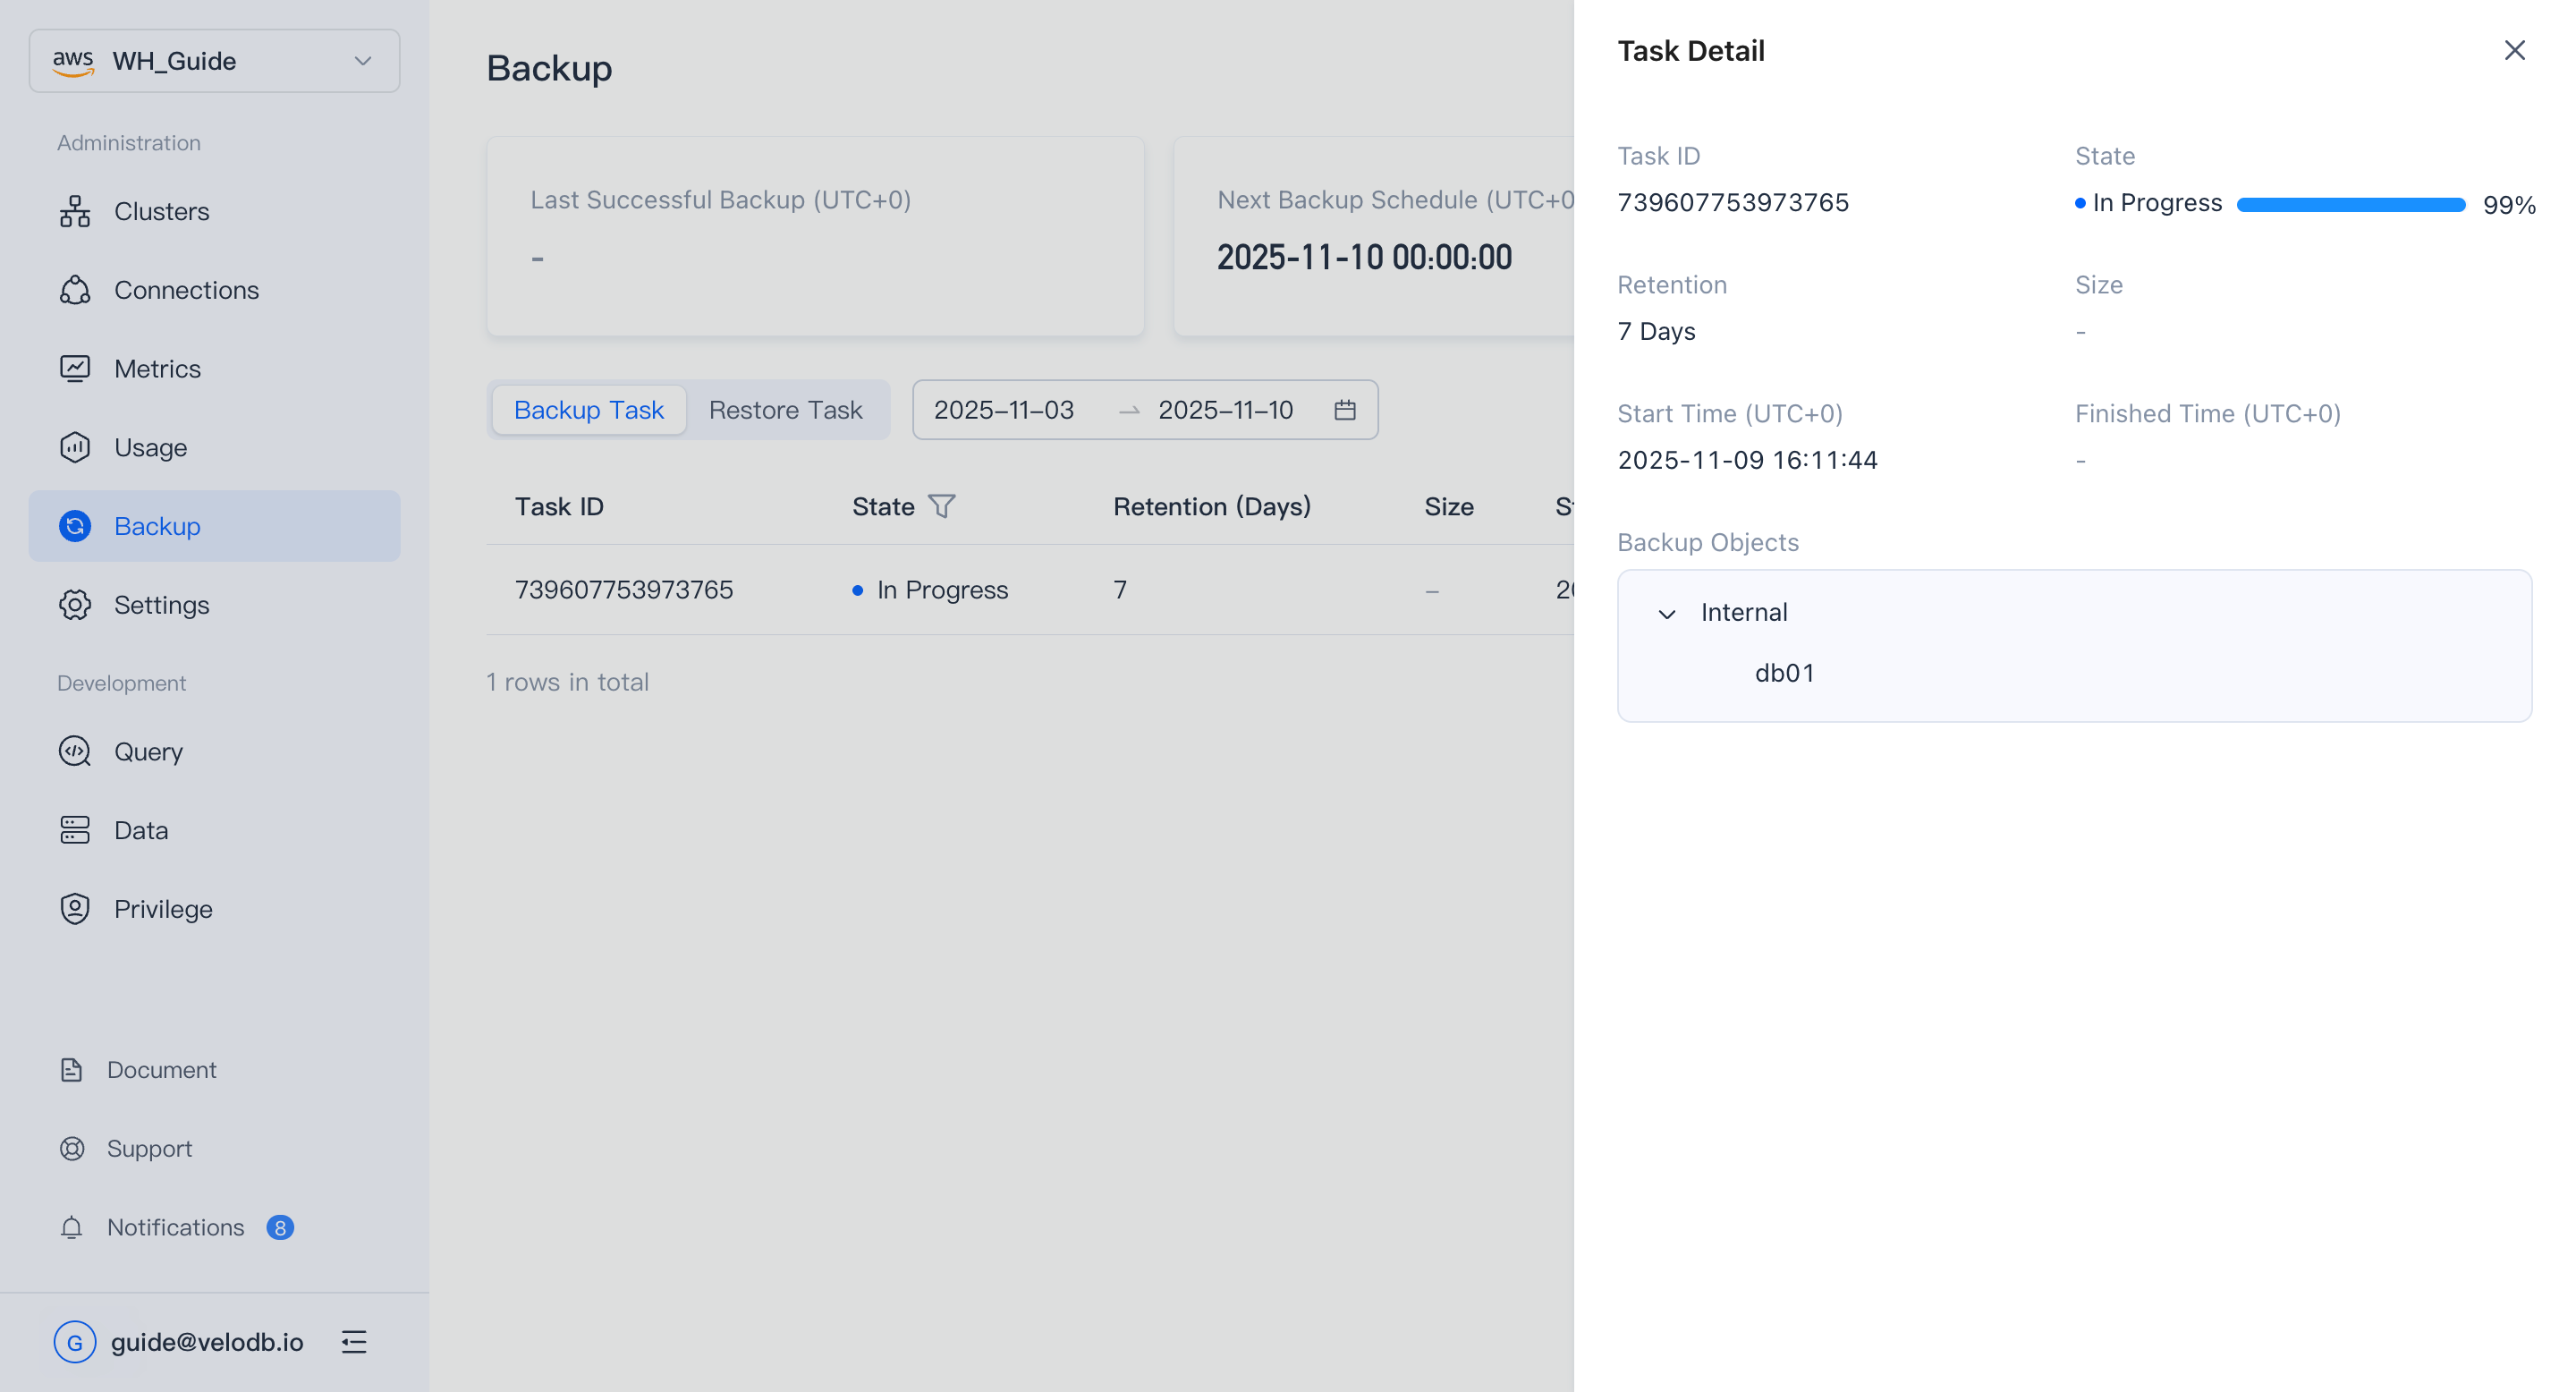Click the State column filter icon
This screenshot has height=1392, width=2576.
pos(941,507)
